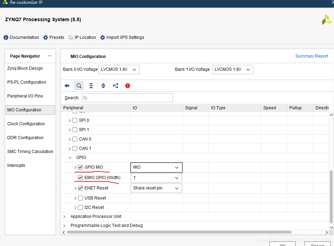Open the Summary Report link
The height and width of the screenshot is (246, 334).
click(x=311, y=56)
